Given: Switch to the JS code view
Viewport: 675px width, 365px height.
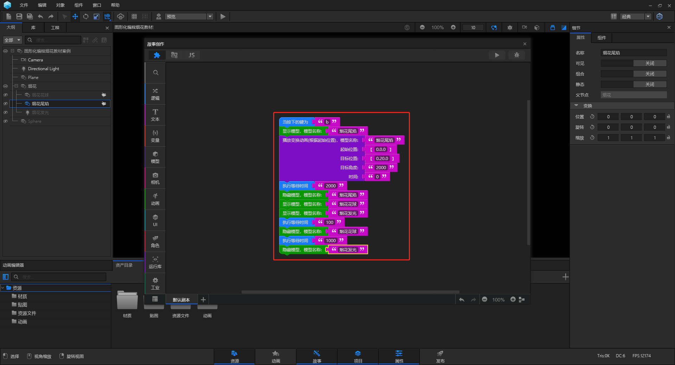Looking at the screenshot, I should click(x=192, y=55).
